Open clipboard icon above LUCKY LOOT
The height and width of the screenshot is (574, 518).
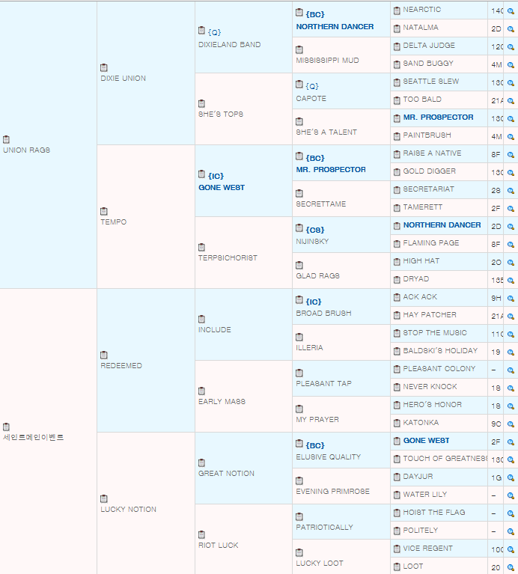pos(299,552)
